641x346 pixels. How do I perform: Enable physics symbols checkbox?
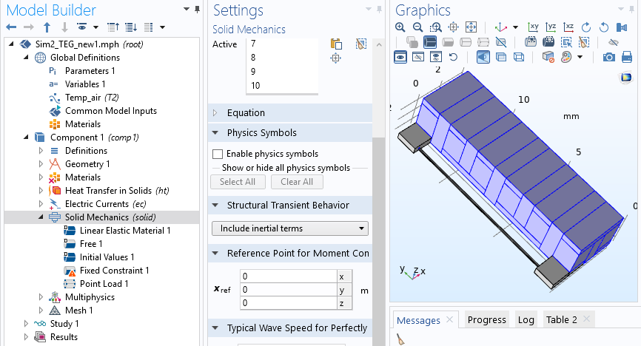[x=218, y=154]
